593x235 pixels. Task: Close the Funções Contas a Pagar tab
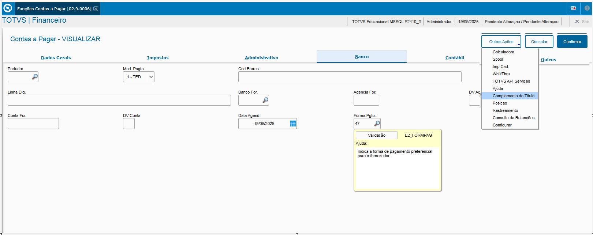[x=96, y=9]
